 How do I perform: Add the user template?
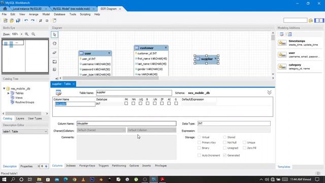coord(300,54)
